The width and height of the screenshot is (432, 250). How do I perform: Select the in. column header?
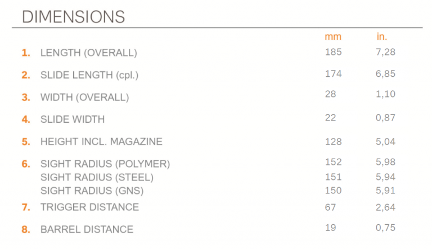tap(382, 36)
